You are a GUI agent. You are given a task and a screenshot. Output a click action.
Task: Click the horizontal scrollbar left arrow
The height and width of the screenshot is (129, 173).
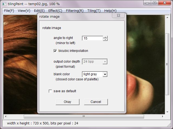click(x=6, y=116)
